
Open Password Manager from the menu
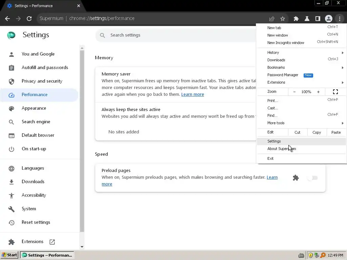(301, 75)
